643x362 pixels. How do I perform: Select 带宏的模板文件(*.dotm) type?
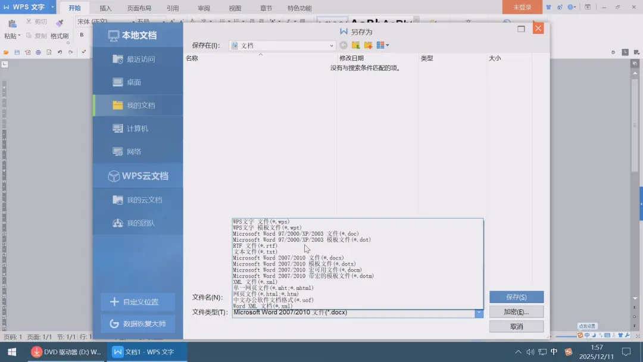[x=303, y=276]
